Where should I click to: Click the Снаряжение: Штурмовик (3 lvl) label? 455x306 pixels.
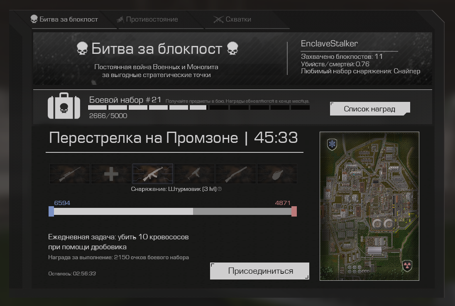(174, 189)
